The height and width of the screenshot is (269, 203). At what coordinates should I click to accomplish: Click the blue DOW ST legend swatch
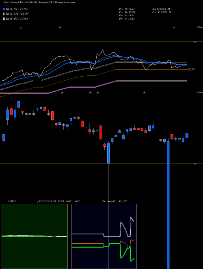click(4, 9)
